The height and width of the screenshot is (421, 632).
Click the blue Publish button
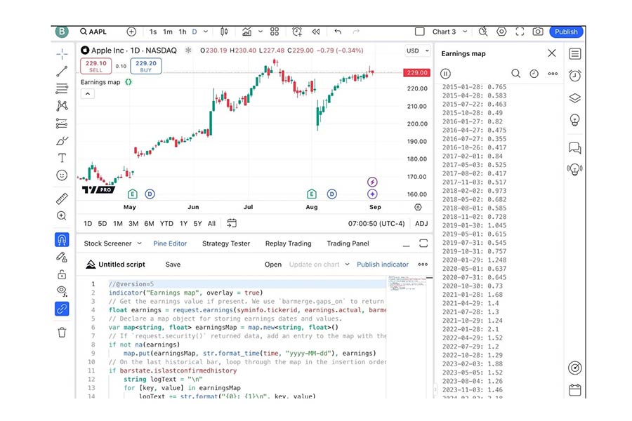566,32
